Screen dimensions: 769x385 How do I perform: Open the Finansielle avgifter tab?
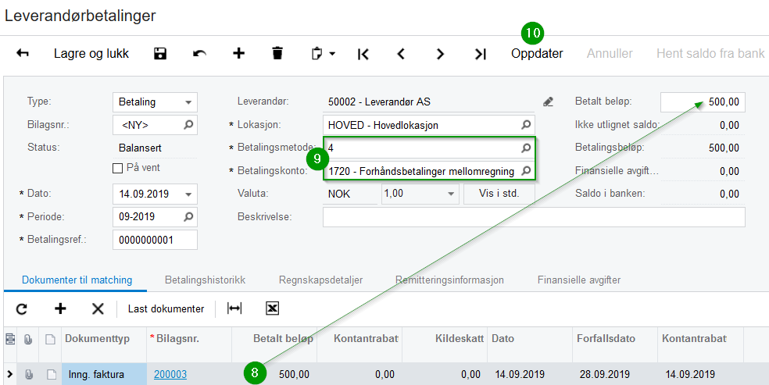click(579, 280)
